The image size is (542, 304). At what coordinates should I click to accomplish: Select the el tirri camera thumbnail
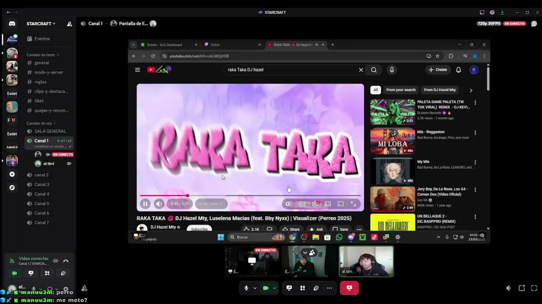pos(366,261)
